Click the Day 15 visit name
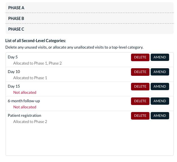177x162 pixels. (x=14, y=86)
